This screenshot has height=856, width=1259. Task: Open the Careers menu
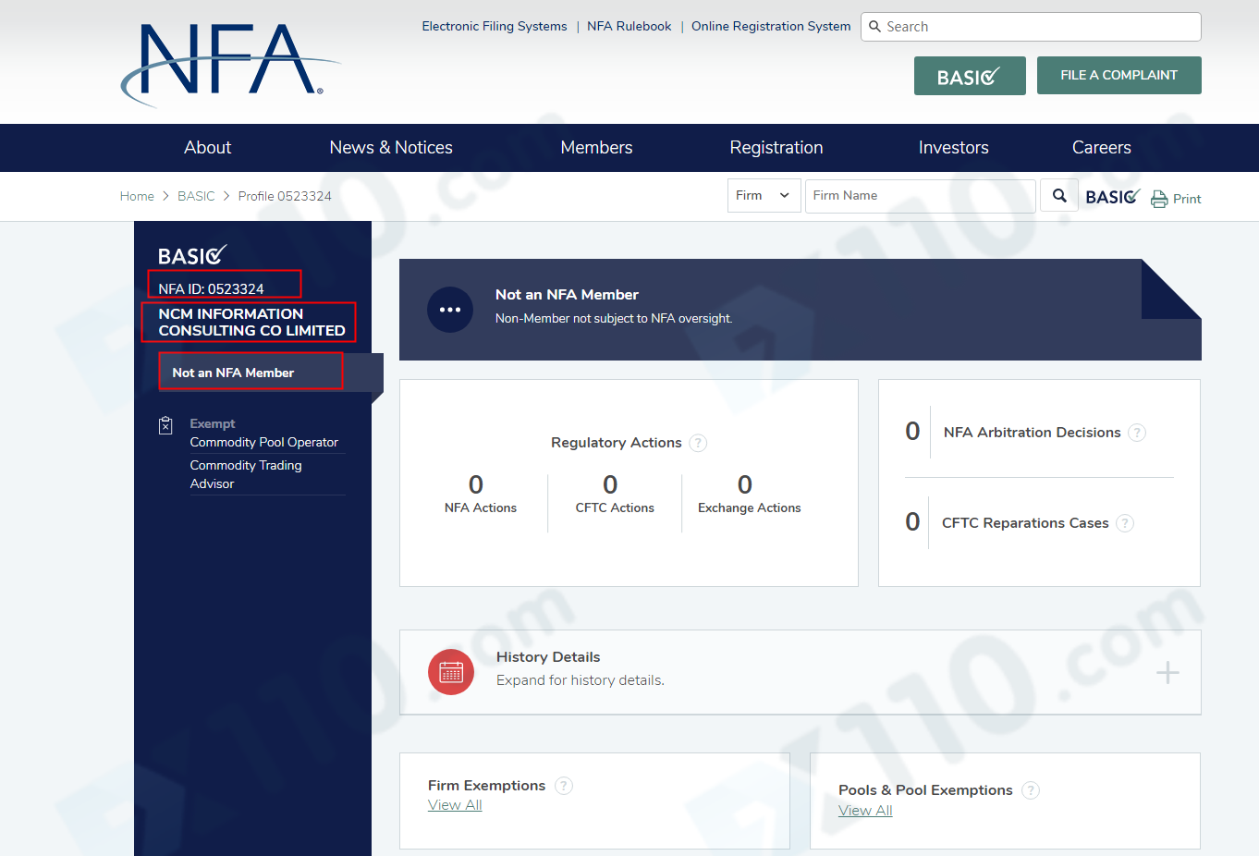tap(1102, 148)
